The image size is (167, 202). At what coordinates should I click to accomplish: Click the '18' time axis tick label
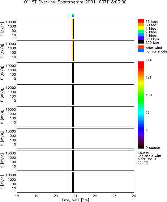click(x=17, y=196)
